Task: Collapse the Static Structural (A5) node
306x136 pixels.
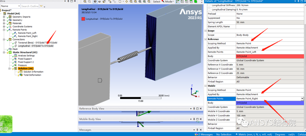Action: [4, 52]
